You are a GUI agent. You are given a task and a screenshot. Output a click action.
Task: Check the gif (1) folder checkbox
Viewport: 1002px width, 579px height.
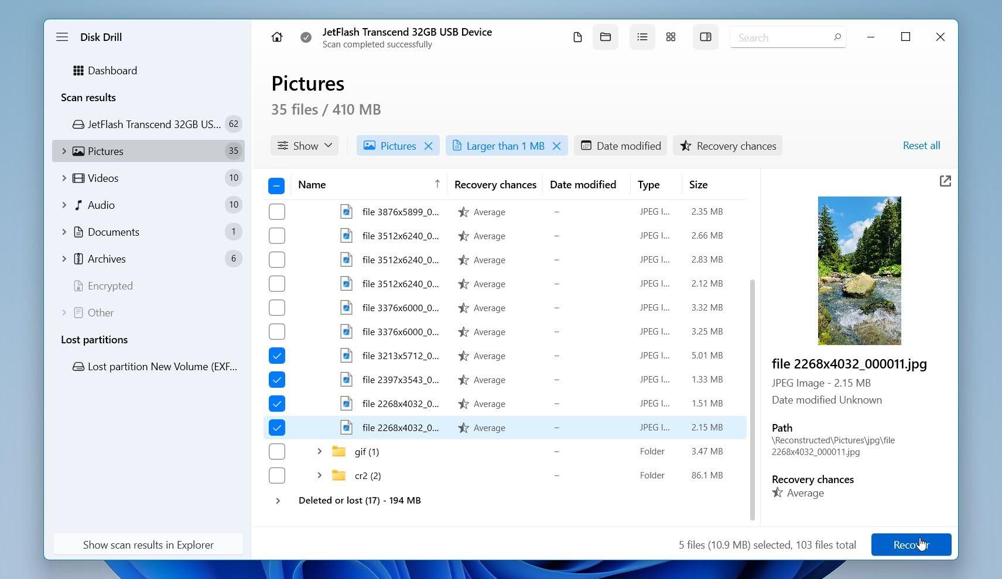pyautogui.click(x=276, y=452)
